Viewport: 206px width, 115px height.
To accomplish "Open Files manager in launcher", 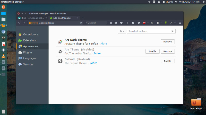I will point(3,19).
